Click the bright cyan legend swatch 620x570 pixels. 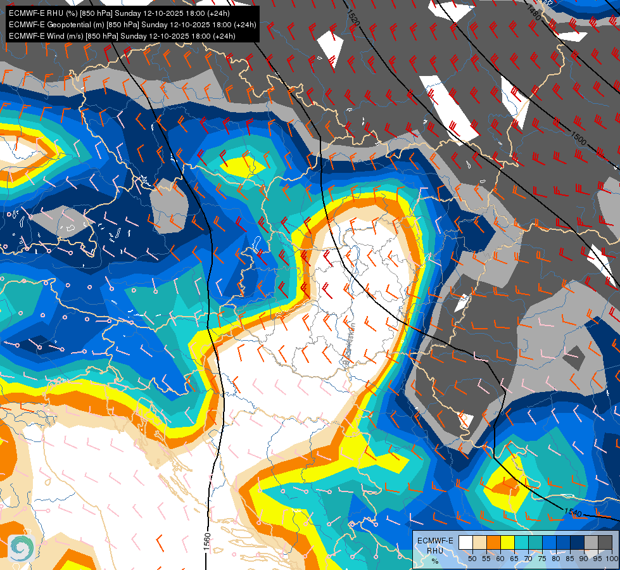pyautogui.click(x=521, y=542)
